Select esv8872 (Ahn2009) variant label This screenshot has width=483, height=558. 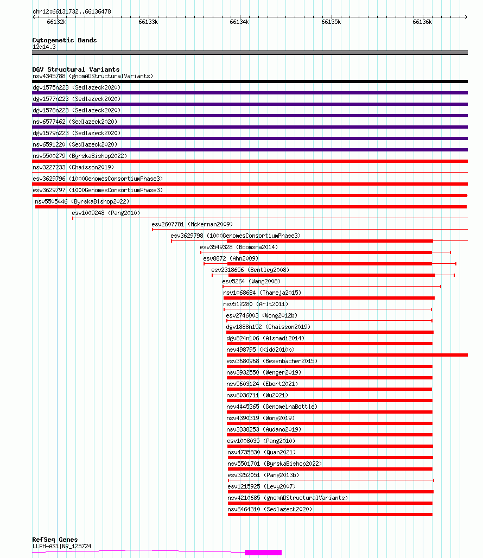click(x=231, y=258)
